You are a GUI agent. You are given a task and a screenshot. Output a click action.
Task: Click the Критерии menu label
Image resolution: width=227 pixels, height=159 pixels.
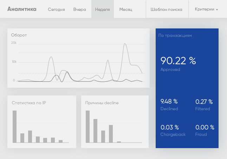(205, 9)
